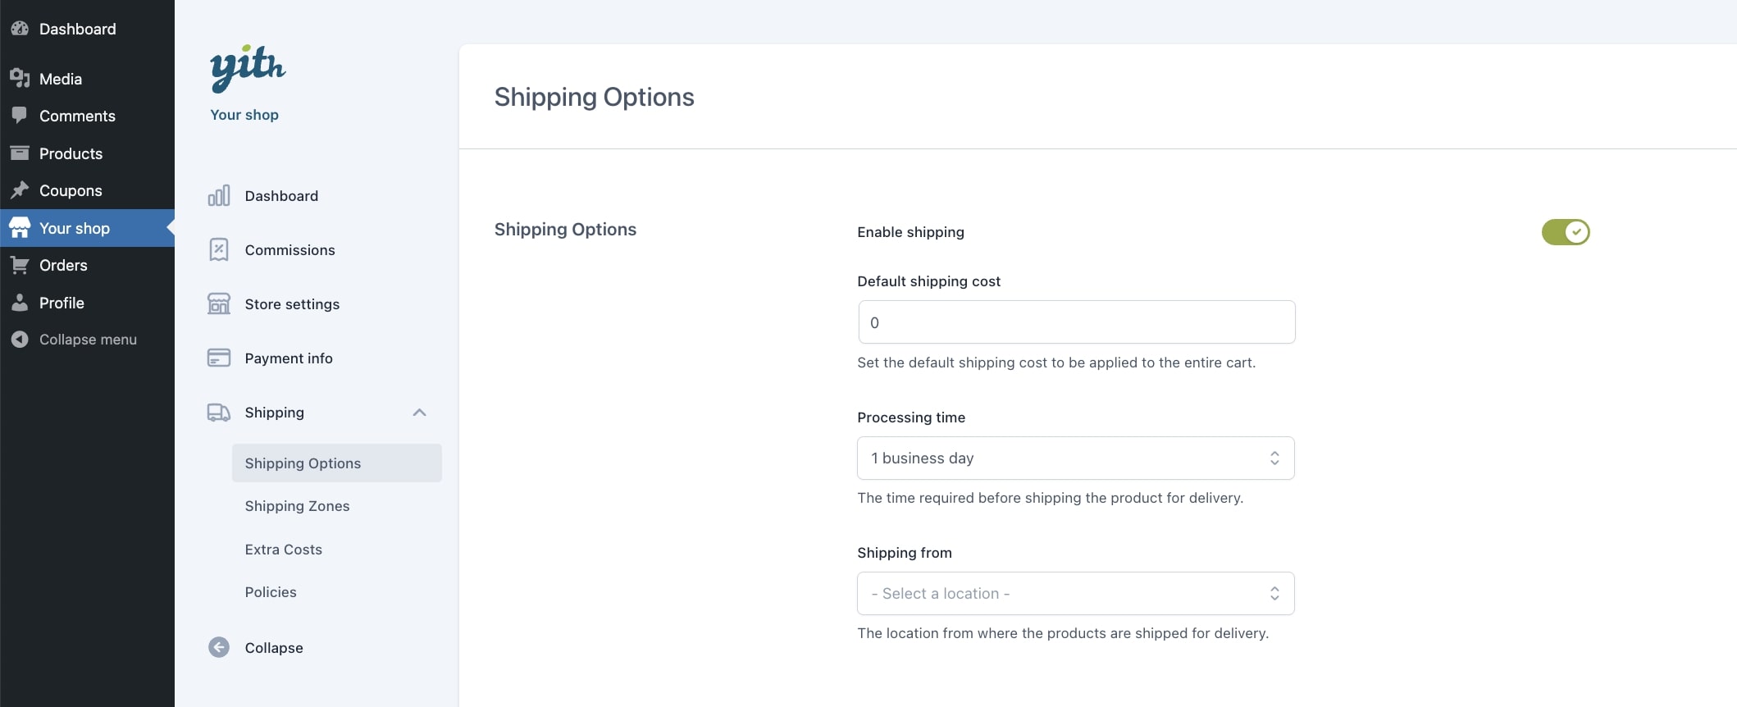Select the Shipping Zones submenu item
Image resolution: width=1737 pixels, height=707 pixels.
(x=297, y=506)
